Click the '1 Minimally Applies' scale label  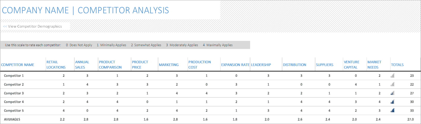(x=111, y=45)
